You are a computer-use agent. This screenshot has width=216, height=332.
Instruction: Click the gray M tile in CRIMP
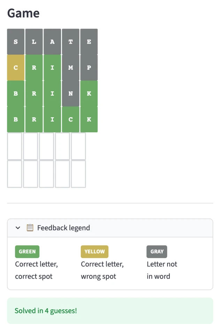(x=71, y=67)
